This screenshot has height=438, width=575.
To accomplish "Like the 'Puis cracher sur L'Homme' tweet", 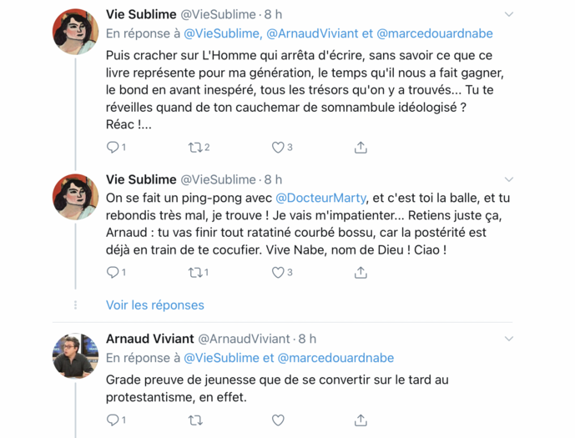I will click(279, 148).
